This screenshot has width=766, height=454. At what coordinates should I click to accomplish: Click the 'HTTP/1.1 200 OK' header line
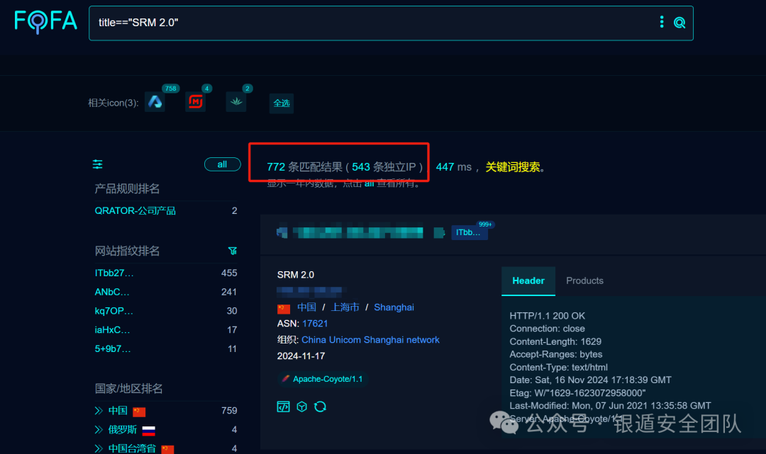547,316
